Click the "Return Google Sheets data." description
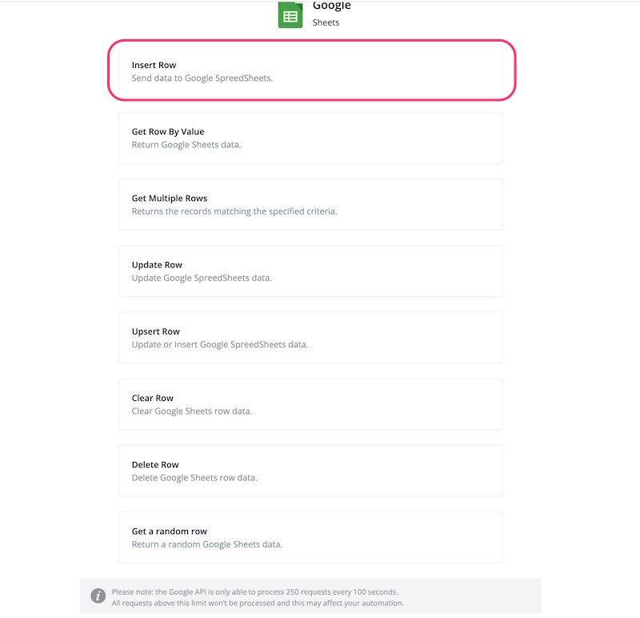 (x=186, y=145)
